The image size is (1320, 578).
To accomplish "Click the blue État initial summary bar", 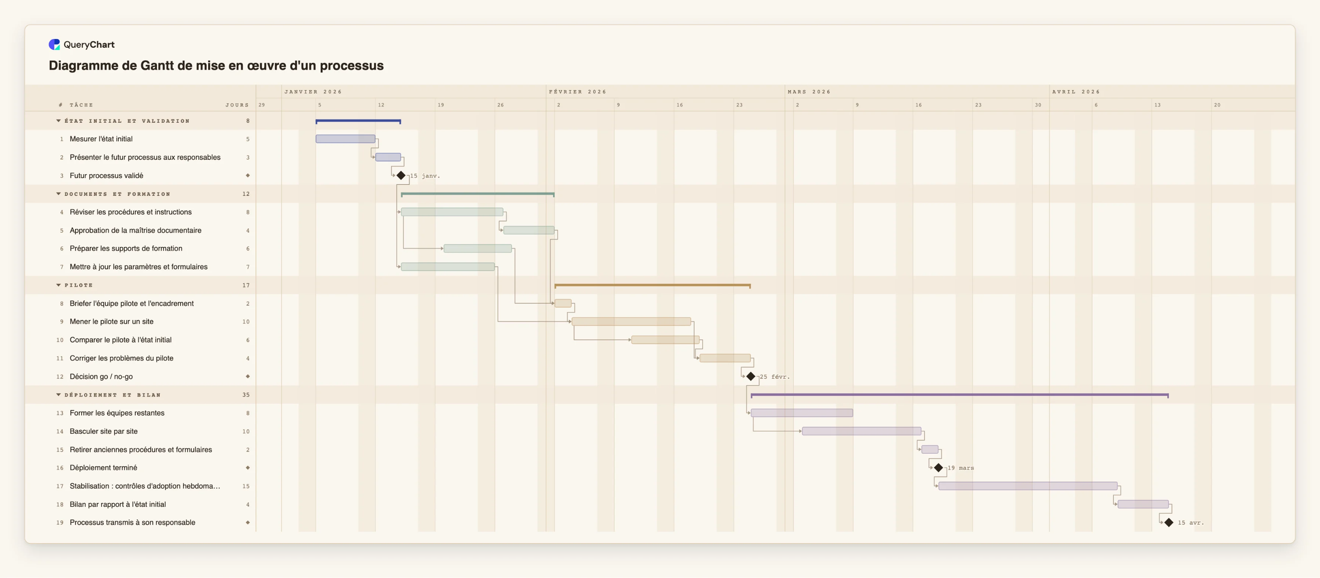I will pos(358,121).
